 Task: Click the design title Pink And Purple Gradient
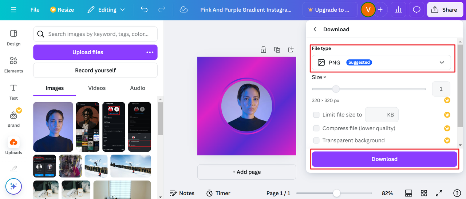coord(246,10)
